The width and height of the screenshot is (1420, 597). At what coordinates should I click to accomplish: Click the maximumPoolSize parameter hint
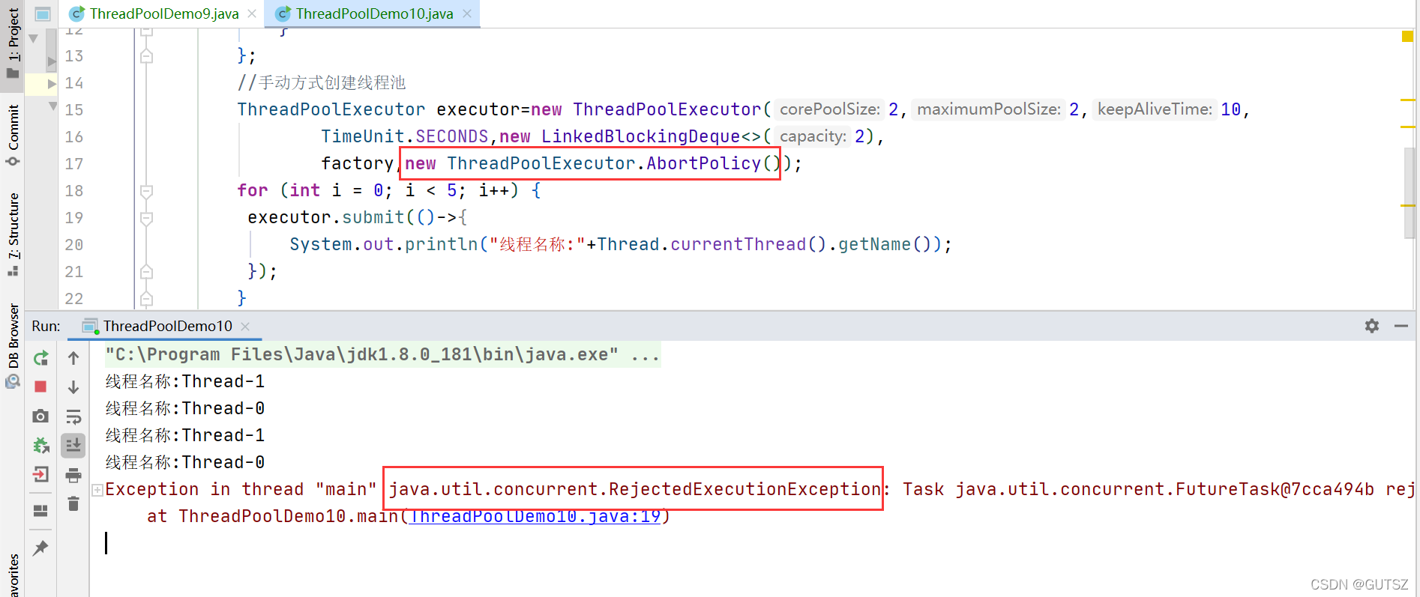click(x=989, y=109)
